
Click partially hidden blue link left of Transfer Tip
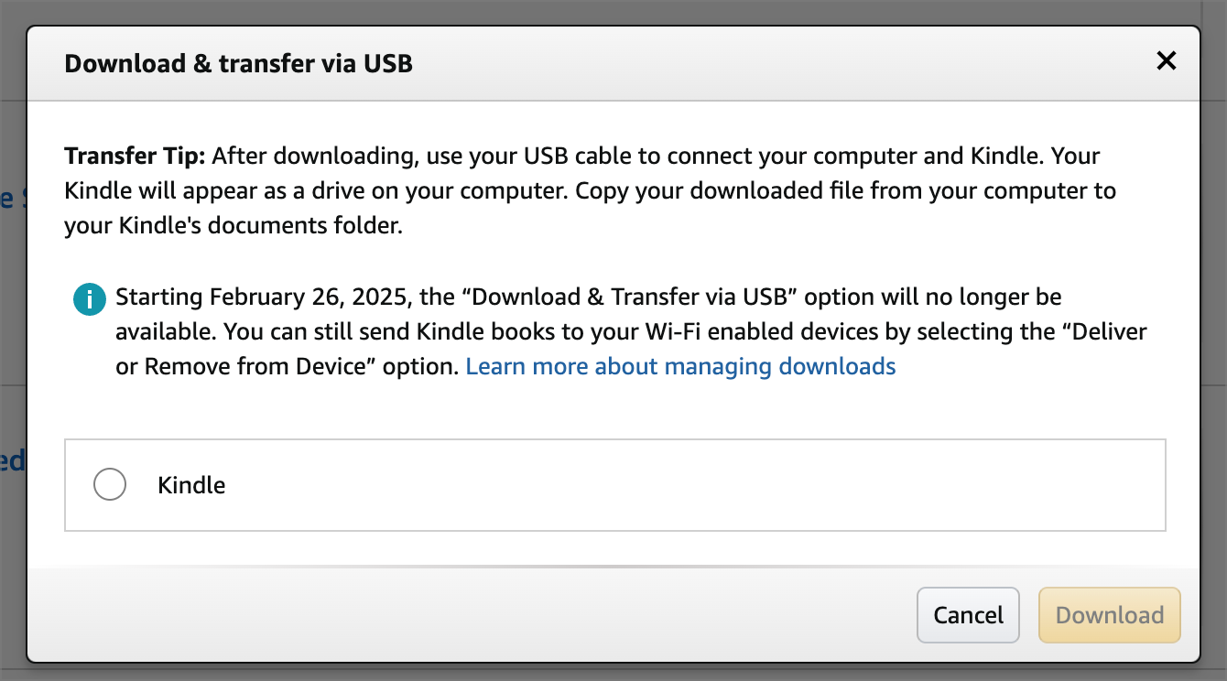5,199
